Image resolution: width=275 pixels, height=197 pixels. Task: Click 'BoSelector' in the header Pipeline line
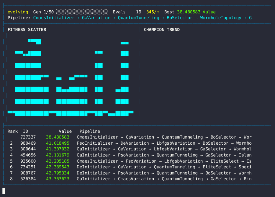pos(180,18)
